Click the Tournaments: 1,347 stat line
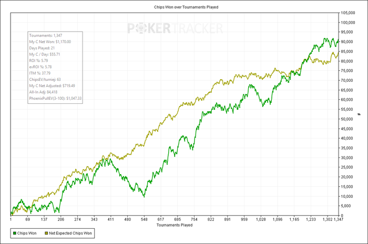 point(46,35)
